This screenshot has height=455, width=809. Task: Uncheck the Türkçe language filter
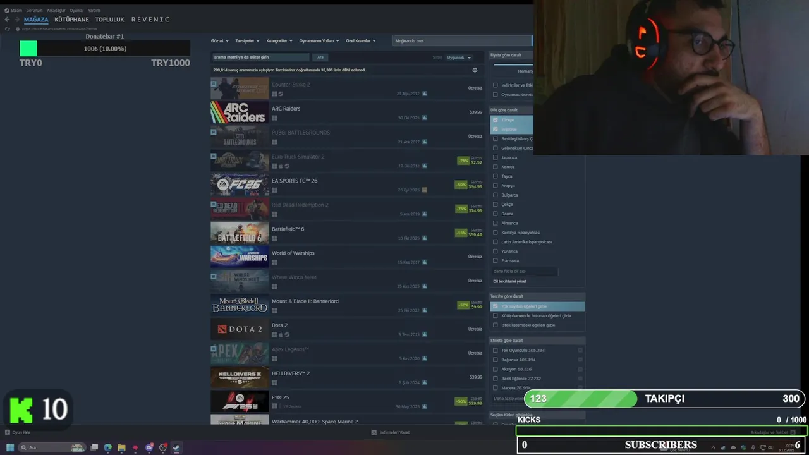[x=495, y=120]
